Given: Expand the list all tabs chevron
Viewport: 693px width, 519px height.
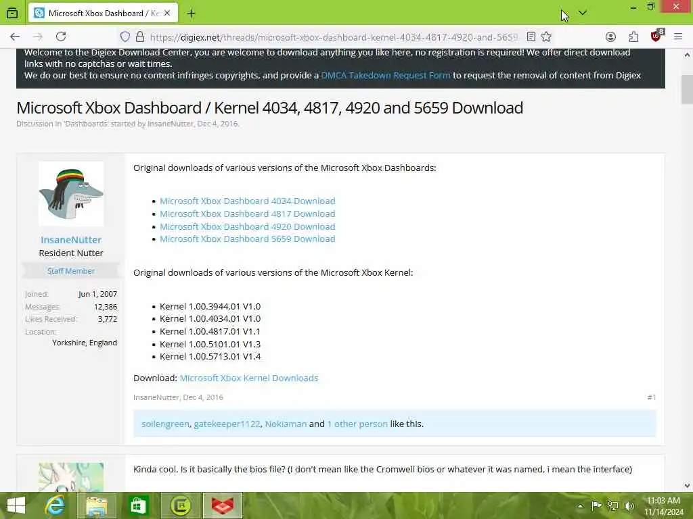Looking at the screenshot, I should pos(583,14).
